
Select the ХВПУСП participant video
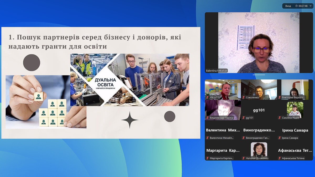pyautogui.click(x=223, y=89)
